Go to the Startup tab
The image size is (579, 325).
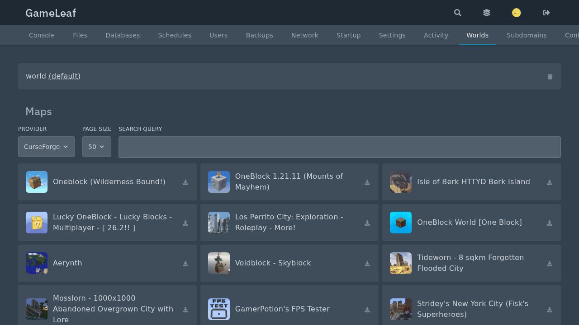point(349,35)
